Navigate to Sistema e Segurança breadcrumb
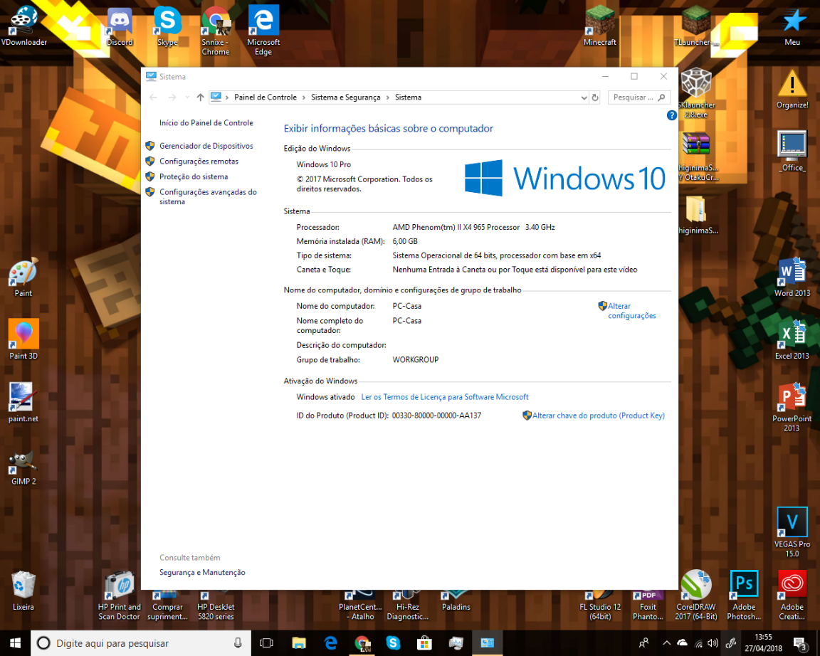Viewport: 820px width, 656px height. point(345,97)
